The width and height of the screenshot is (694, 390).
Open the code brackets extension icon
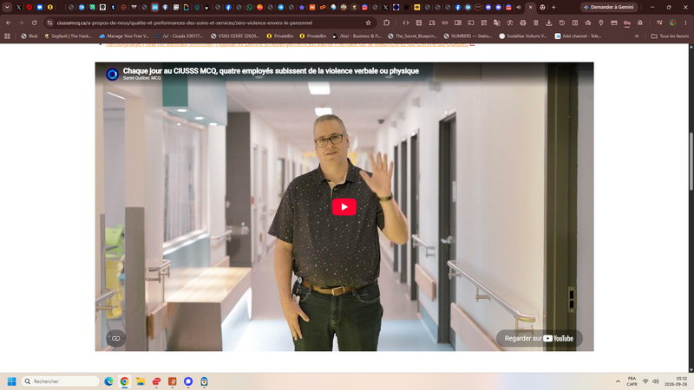406,23
